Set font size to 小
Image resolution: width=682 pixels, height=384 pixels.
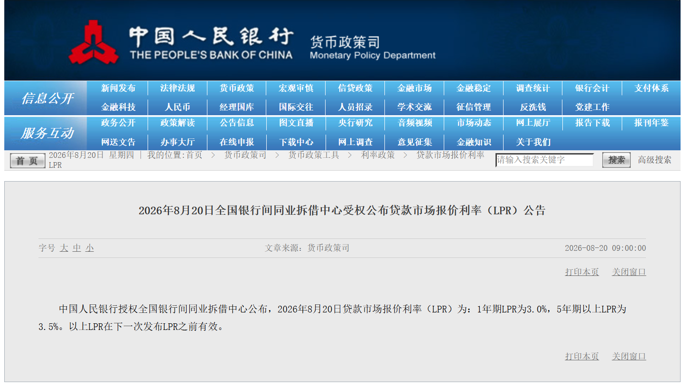(90, 248)
